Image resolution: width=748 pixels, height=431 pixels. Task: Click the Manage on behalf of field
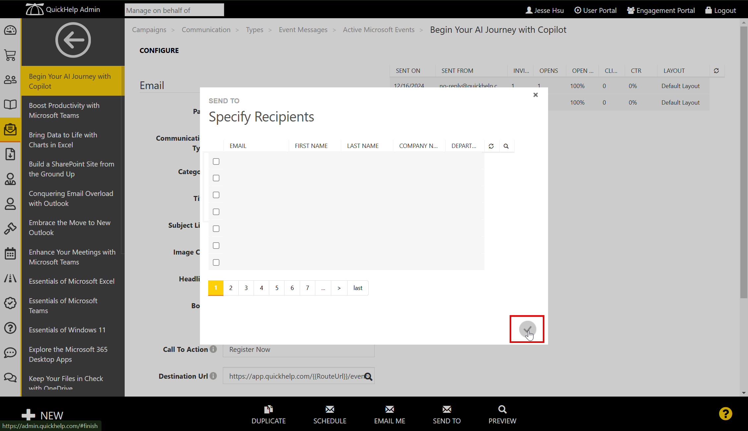pyautogui.click(x=174, y=10)
